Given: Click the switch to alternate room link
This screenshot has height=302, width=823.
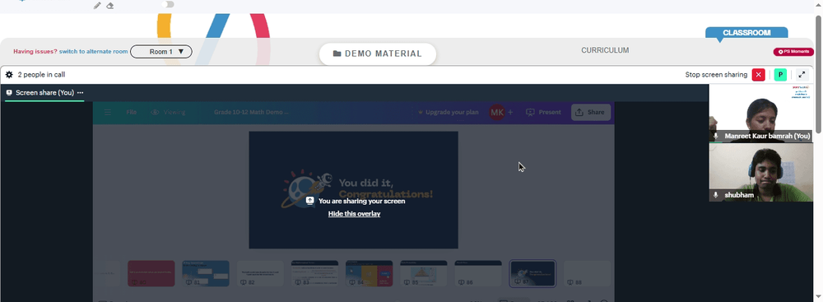Looking at the screenshot, I should pos(94,52).
